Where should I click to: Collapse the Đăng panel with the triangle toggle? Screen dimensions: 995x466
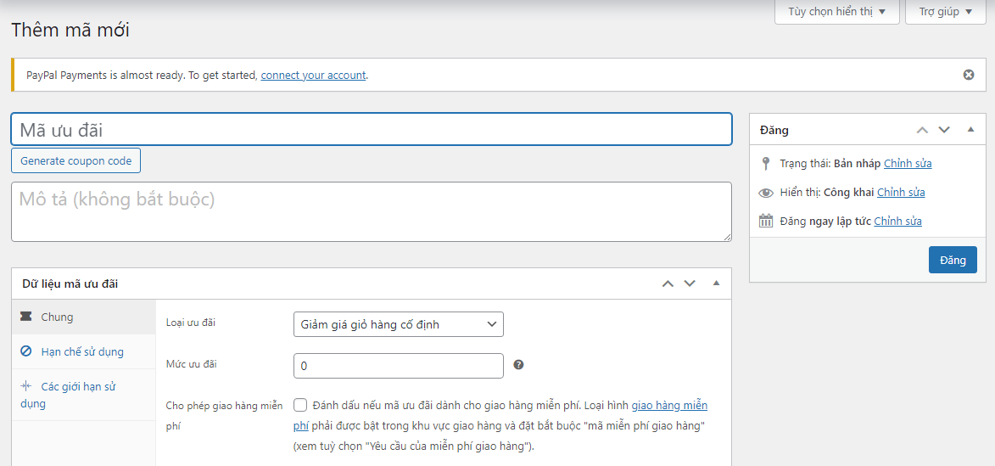point(970,130)
